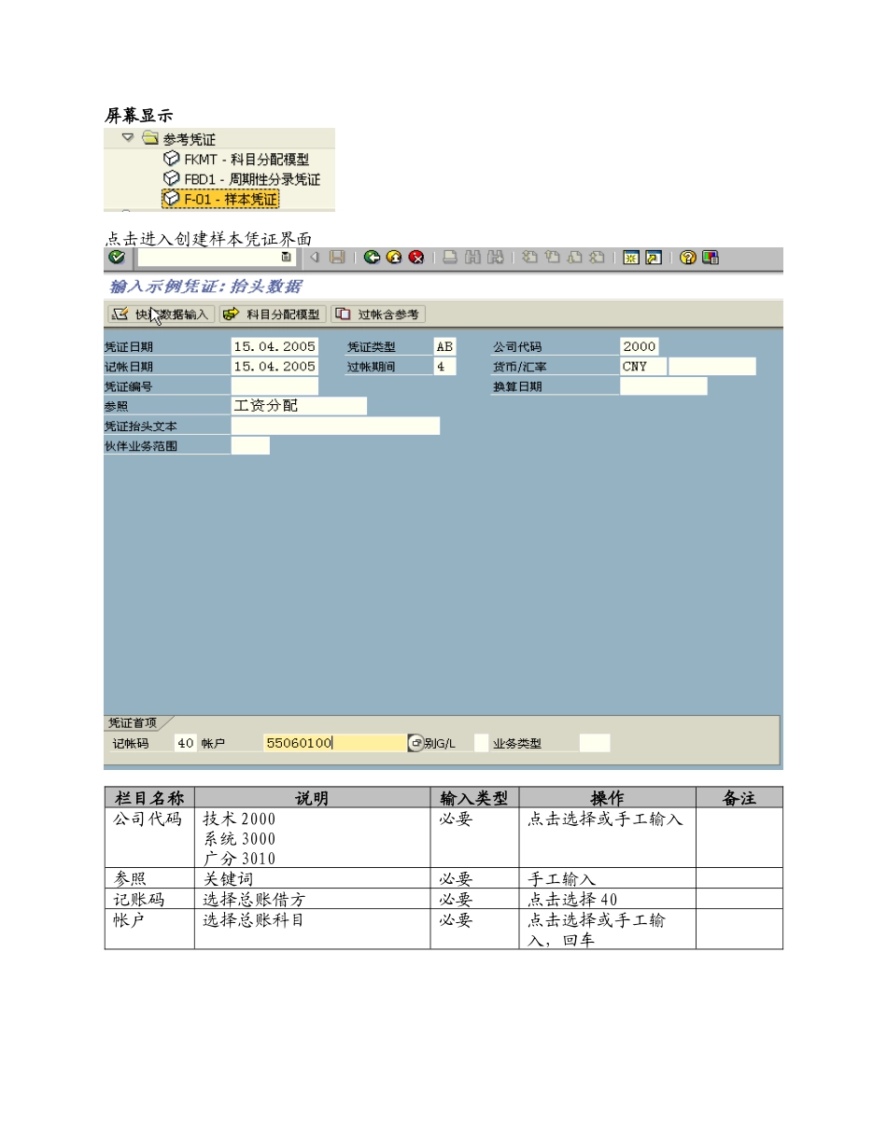Click the special G/L indicator field
Screen dimensions: 887x1148
coord(481,744)
